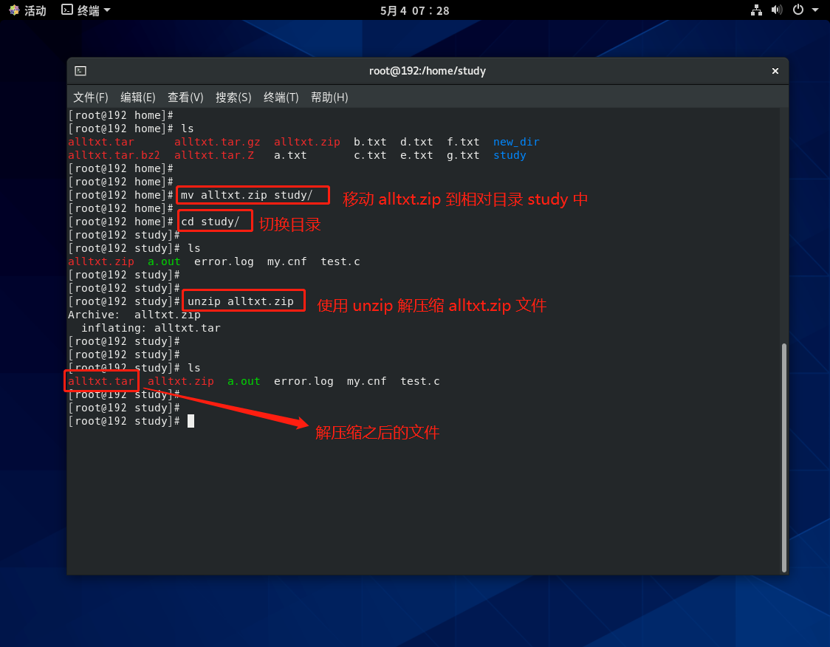The image size is (830, 647).
Task: Click the cursor at the last prompt
Action: coord(191,421)
